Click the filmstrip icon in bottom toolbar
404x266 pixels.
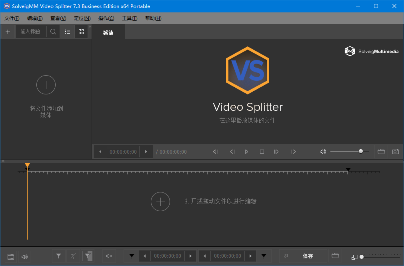coord(11,256)
